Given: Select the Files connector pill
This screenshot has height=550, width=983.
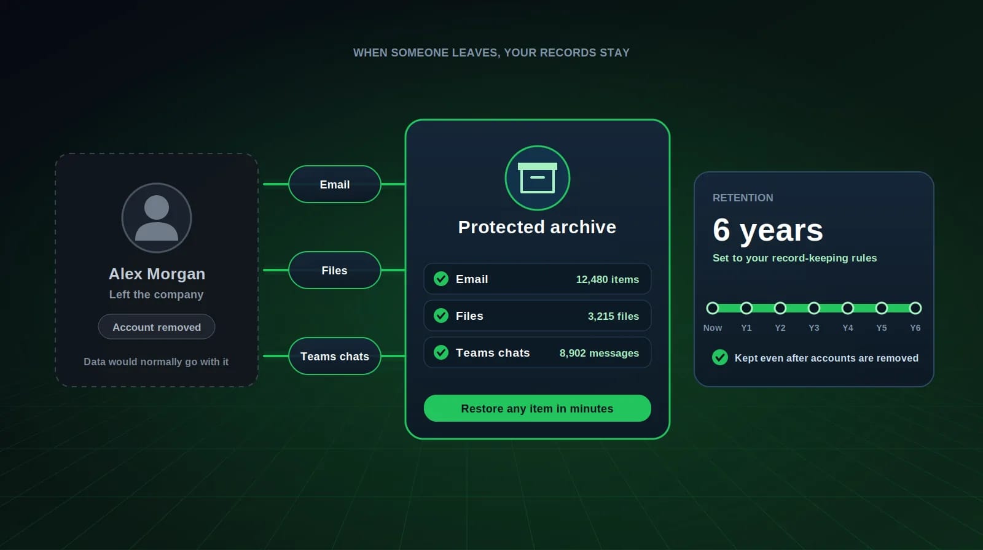Looking at the screenshot, I should tap(335, 270).
